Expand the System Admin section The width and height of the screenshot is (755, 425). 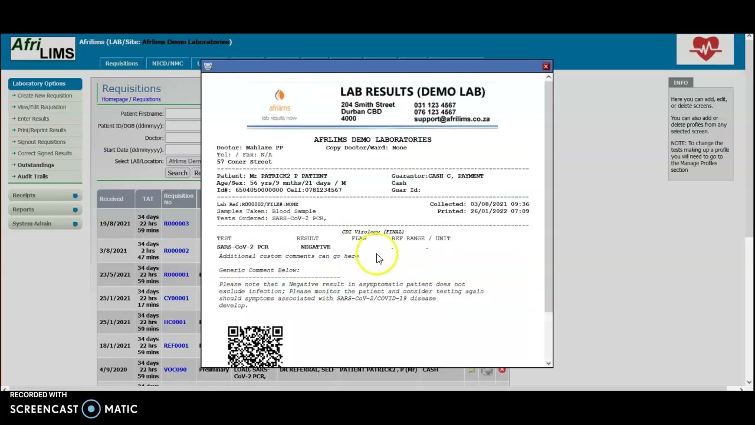coord(45,224)
